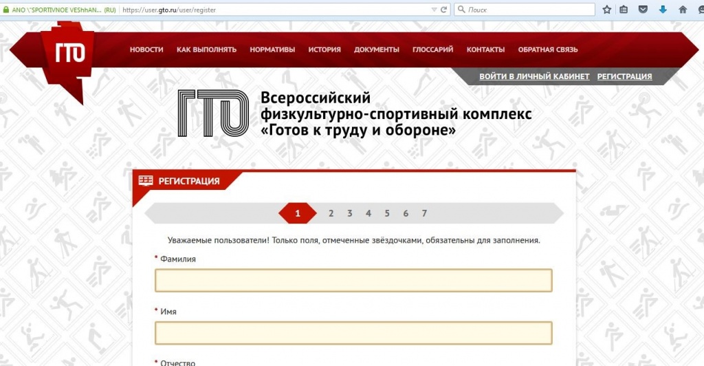Reload the page with the refresh icon
The width and height of the screenshot is (704, 366).
pyautogui.click(x=443, y=10)
